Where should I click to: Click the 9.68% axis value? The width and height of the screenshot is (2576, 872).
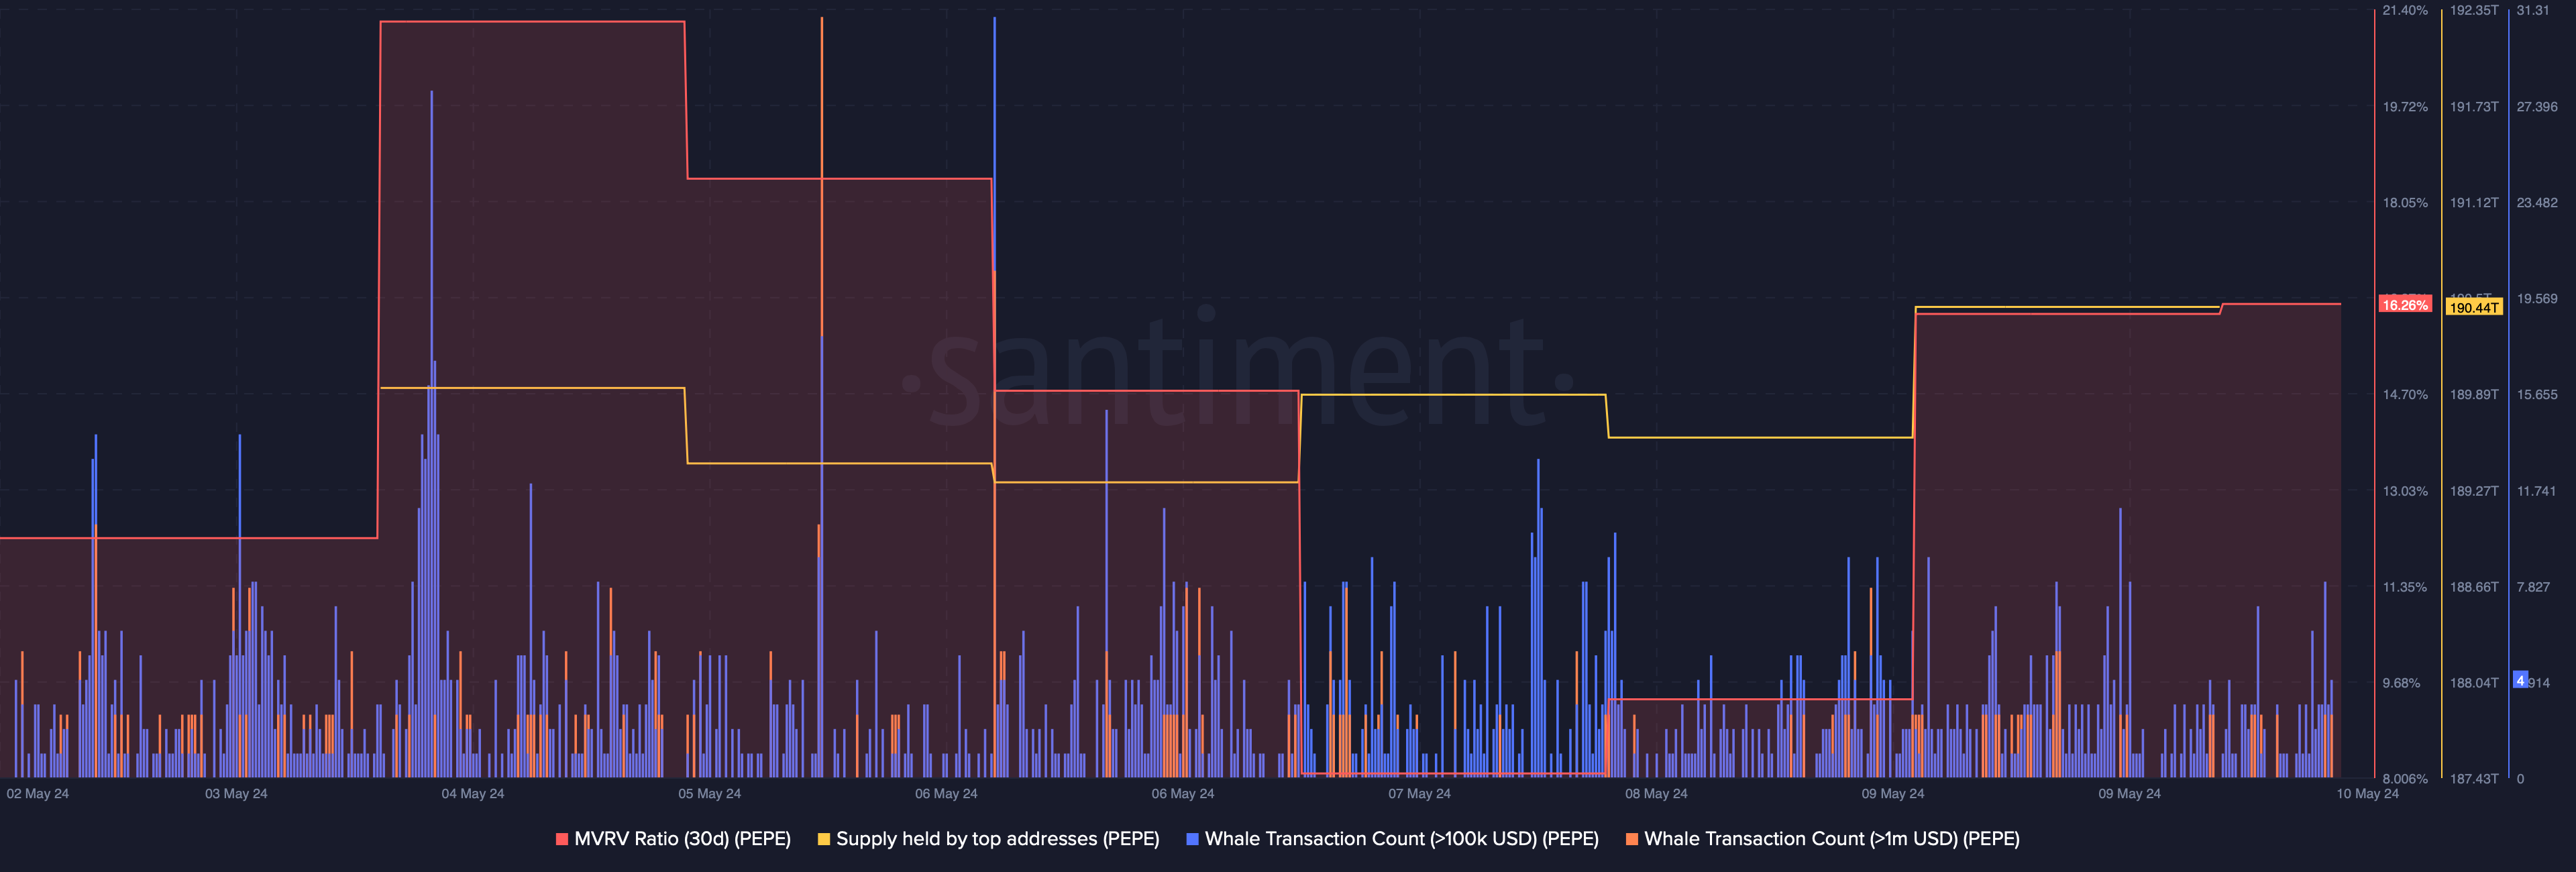point(2401,683)
